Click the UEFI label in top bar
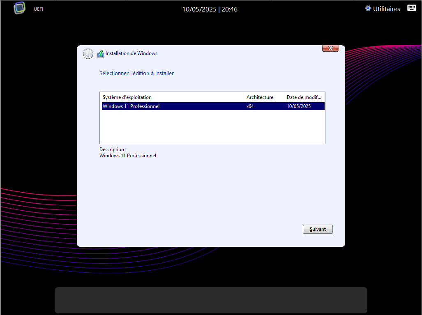The image size is (422, 315). (39, 9)
